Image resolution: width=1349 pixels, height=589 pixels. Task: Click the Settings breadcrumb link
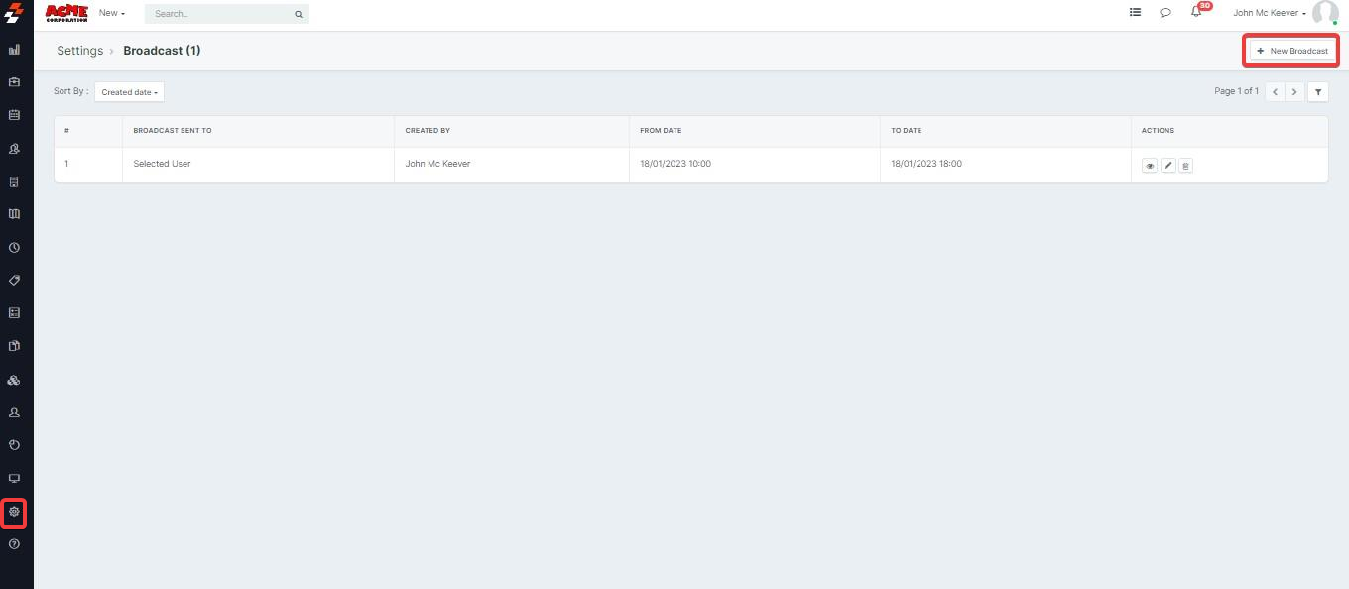coord(79,51)
